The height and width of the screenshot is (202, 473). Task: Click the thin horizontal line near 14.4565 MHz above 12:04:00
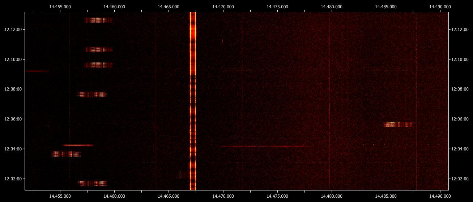[78, 145]
